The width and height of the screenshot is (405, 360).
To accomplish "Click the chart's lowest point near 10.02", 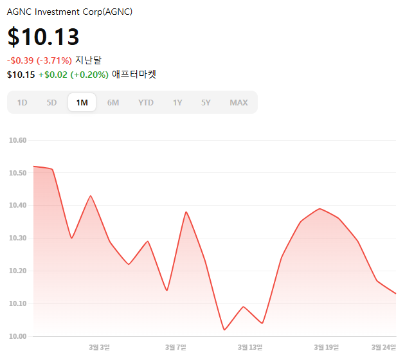I will coord(224,330).
